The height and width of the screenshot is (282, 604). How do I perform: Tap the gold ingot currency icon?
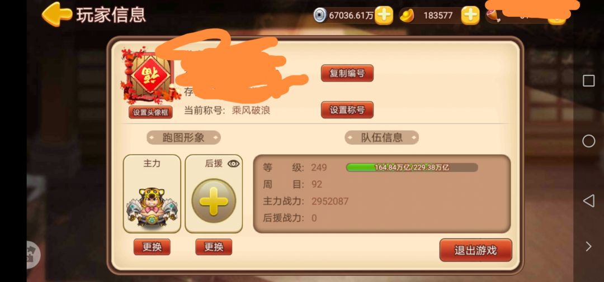coord(407,16)
